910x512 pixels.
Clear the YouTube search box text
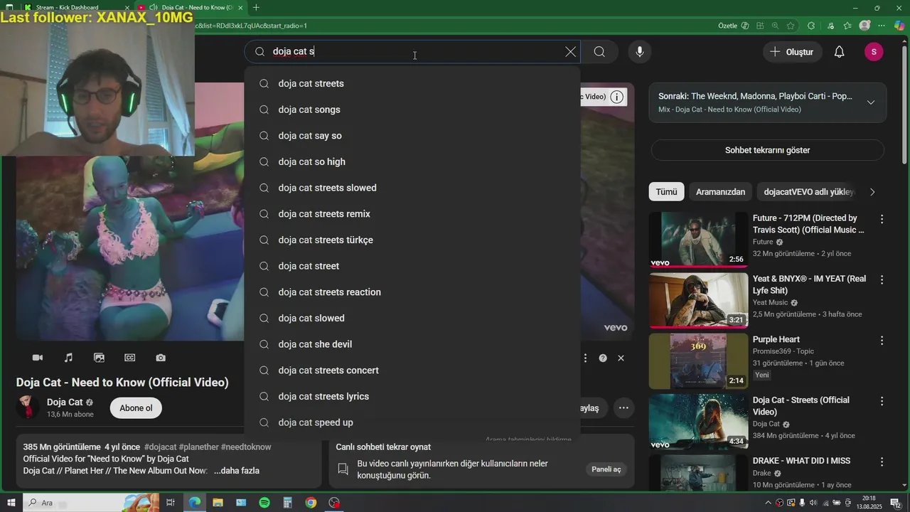coord(570,52)
